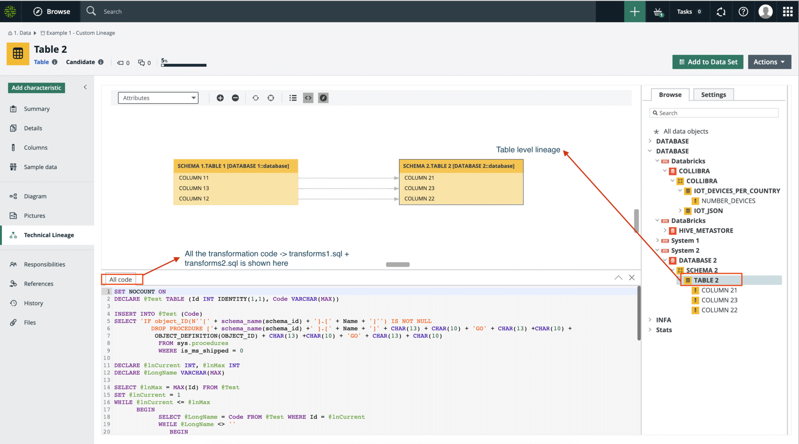
Task: Open the Attributes dropdown
Action: tap(158, 98)
